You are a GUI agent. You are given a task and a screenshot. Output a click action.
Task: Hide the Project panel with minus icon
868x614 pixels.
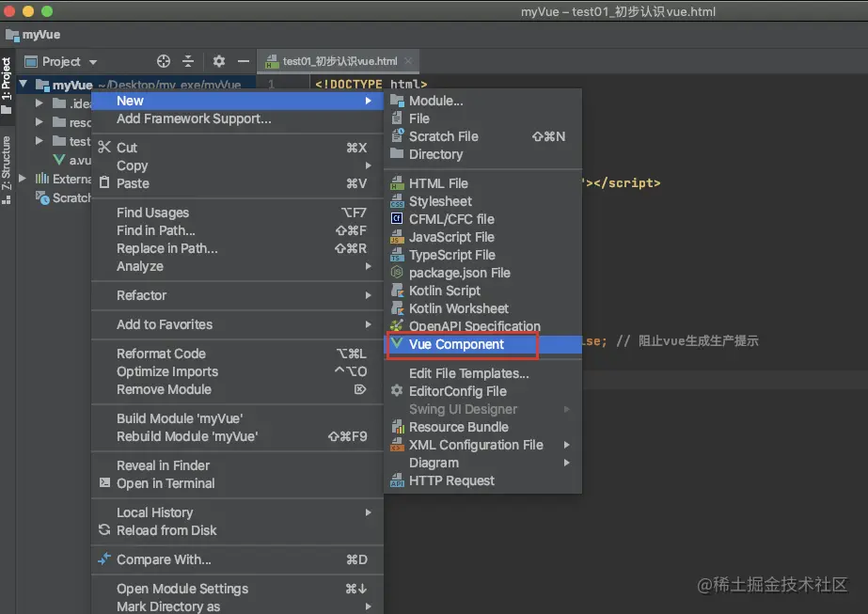click(x=244, y=61)
